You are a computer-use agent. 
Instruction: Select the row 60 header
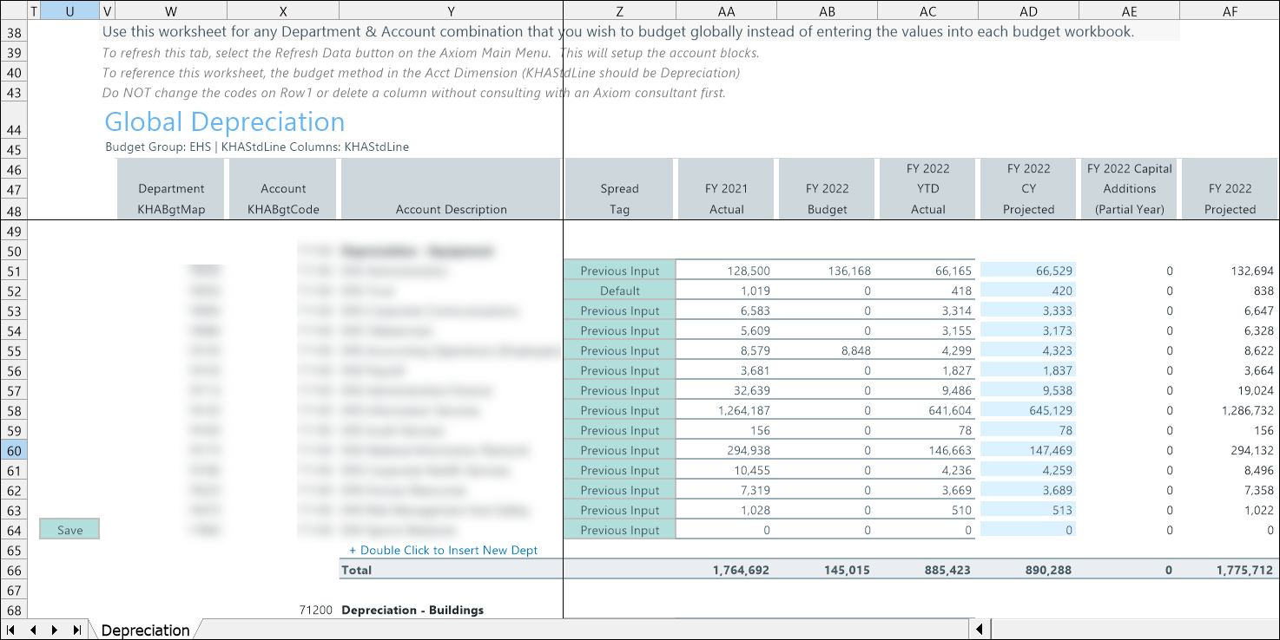pyautogui.click(x=14, y=451)
